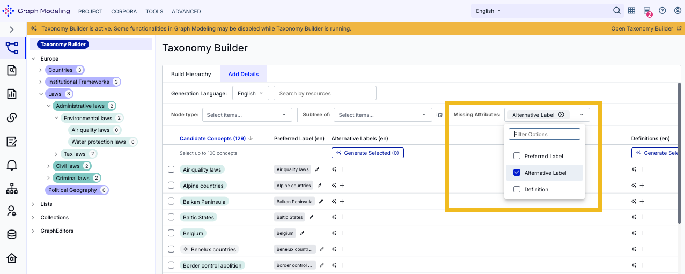Screen dimensions: 685x274
Task: Open the hierarchy org-chart sidebar icon
Action: click(12, 188)
